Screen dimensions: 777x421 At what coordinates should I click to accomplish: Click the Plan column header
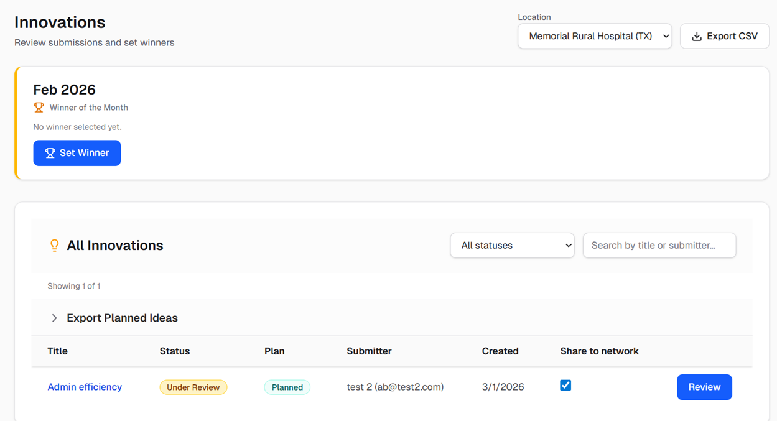point(274,351)
